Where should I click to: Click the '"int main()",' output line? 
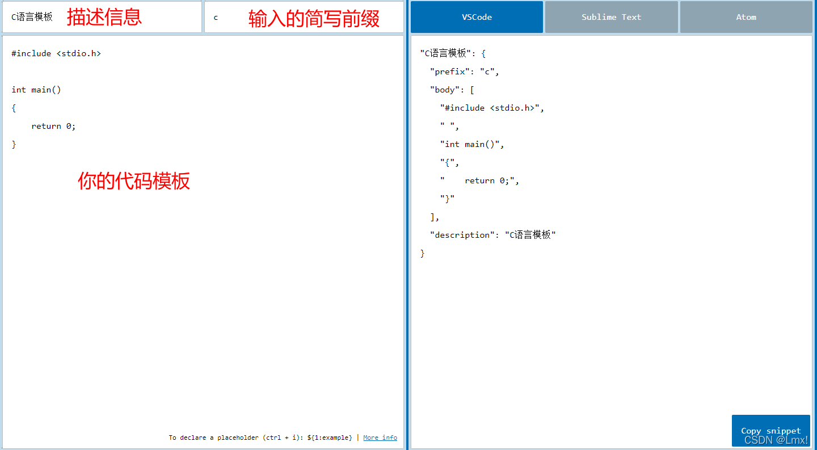472,144
